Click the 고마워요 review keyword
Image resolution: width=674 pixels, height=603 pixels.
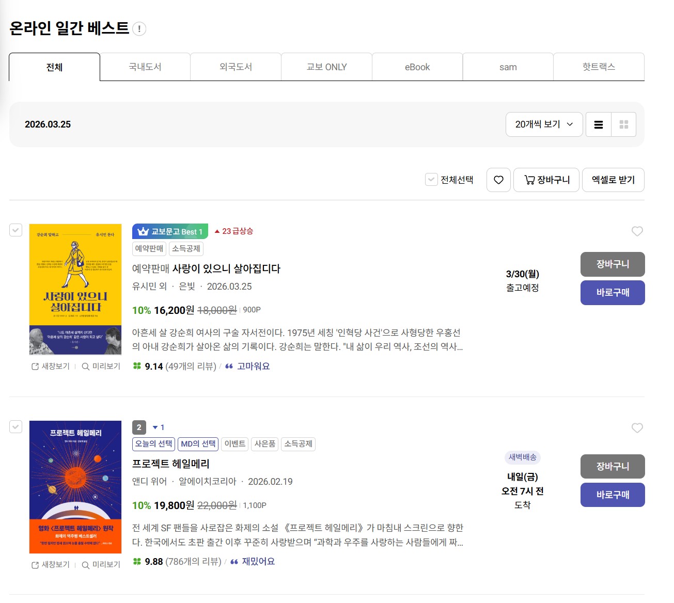[254, 366]
